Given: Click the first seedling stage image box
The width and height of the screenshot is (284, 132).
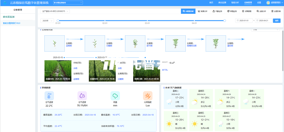Looking at the screenshot, I should [x=55, y=43].
